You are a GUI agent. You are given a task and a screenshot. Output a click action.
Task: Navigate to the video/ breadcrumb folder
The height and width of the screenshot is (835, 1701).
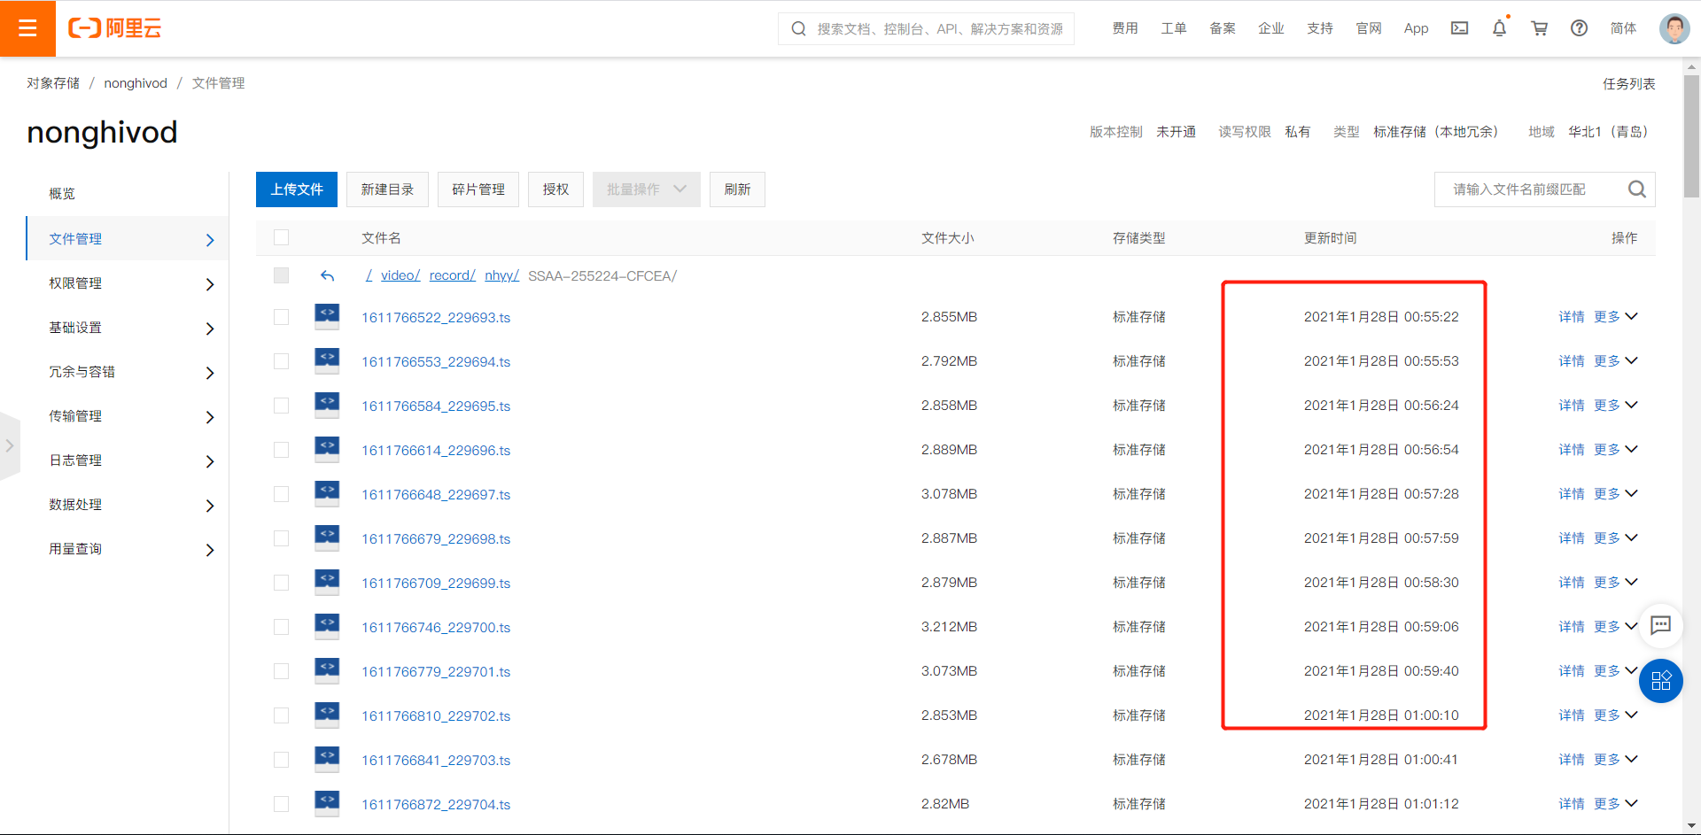(400, 276)
